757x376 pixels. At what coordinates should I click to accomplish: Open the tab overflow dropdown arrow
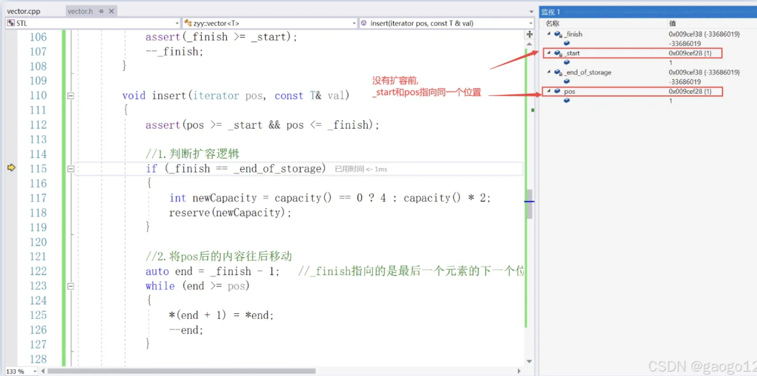(x=530, y=11)
